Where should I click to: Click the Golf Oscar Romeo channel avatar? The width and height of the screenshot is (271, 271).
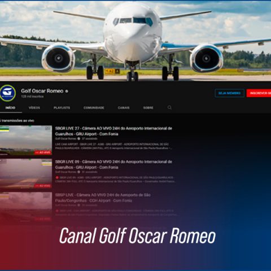coord(7,93)
